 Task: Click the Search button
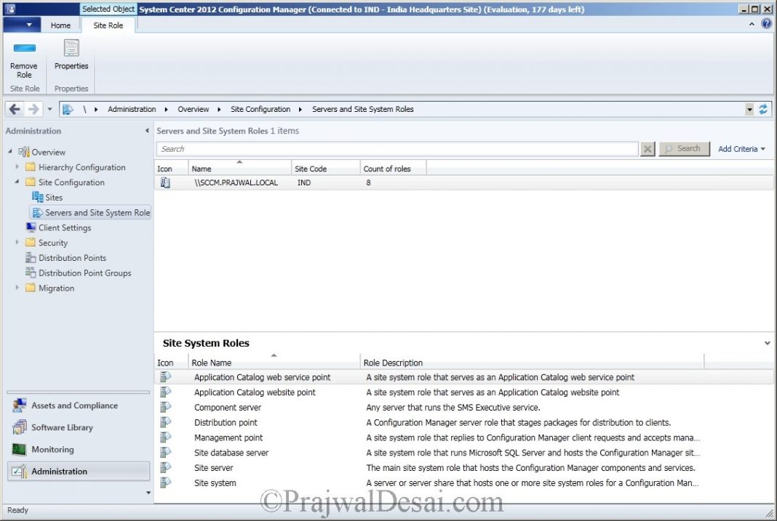pos(685,148)
